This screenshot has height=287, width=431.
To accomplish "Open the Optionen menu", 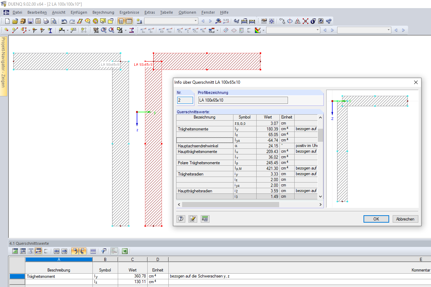I will click(x=187, y=12).
